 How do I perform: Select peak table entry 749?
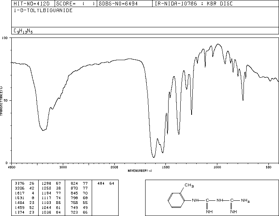pos(79,207)
